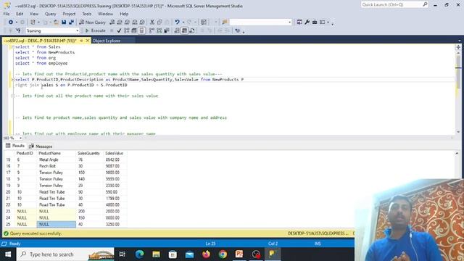Click the Windows taskbar search box
Screen dimensions: 464x261
click(x=65, y=254)
